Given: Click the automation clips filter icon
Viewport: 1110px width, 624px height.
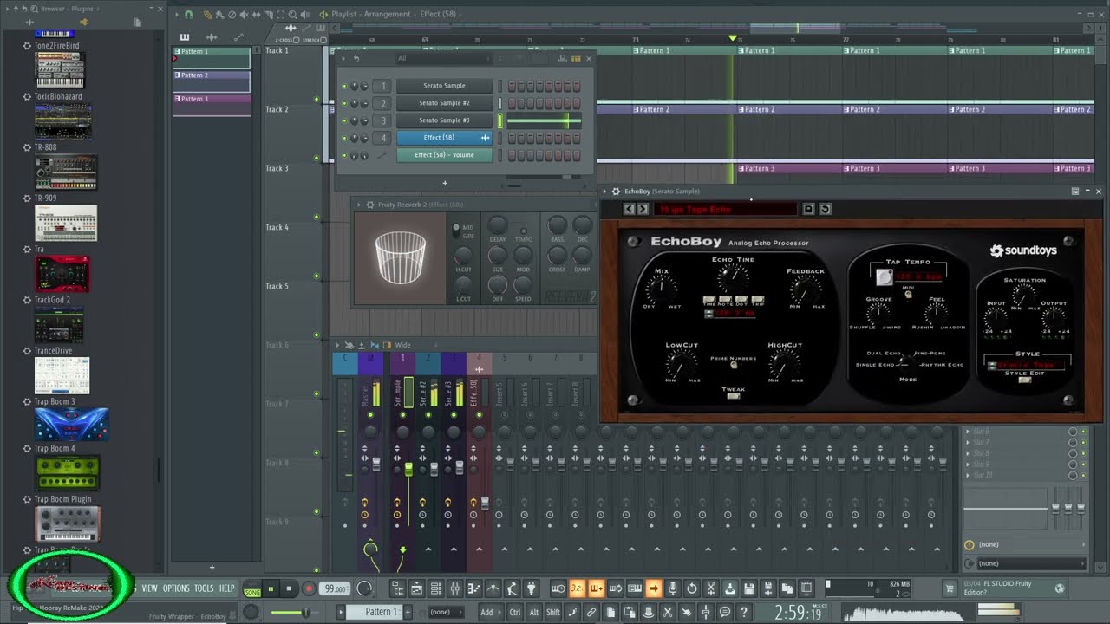Looking at the screenshot, I should pos(238,37).
